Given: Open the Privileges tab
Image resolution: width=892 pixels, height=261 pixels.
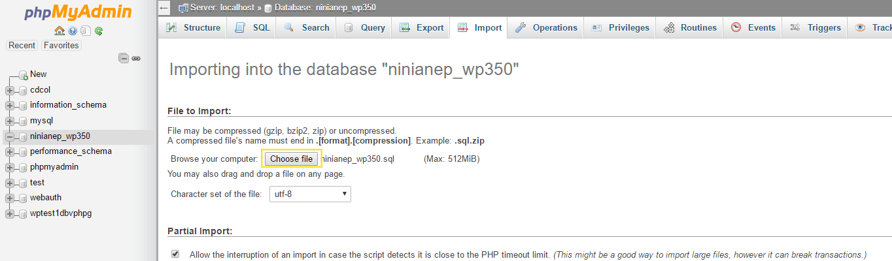Looking at the screenshot, I should click(x=620, y=27).
